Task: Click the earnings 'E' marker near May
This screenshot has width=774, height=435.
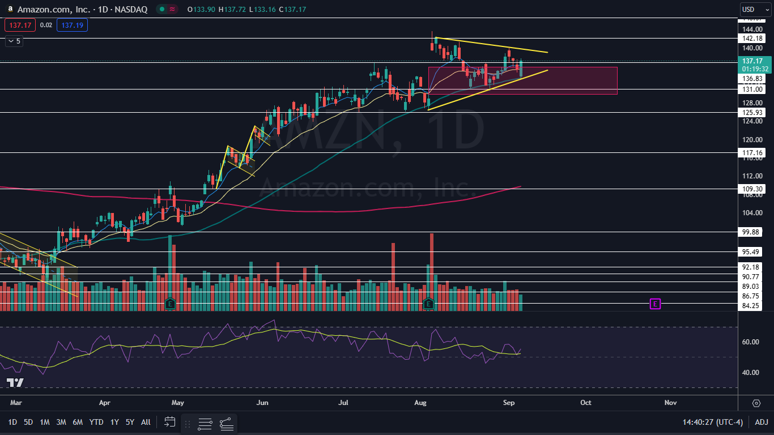Action: [x=170, y=304]
